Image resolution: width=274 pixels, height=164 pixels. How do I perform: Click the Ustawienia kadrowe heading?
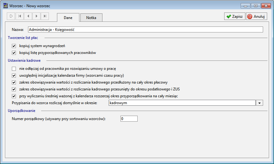tap(24, 60)
